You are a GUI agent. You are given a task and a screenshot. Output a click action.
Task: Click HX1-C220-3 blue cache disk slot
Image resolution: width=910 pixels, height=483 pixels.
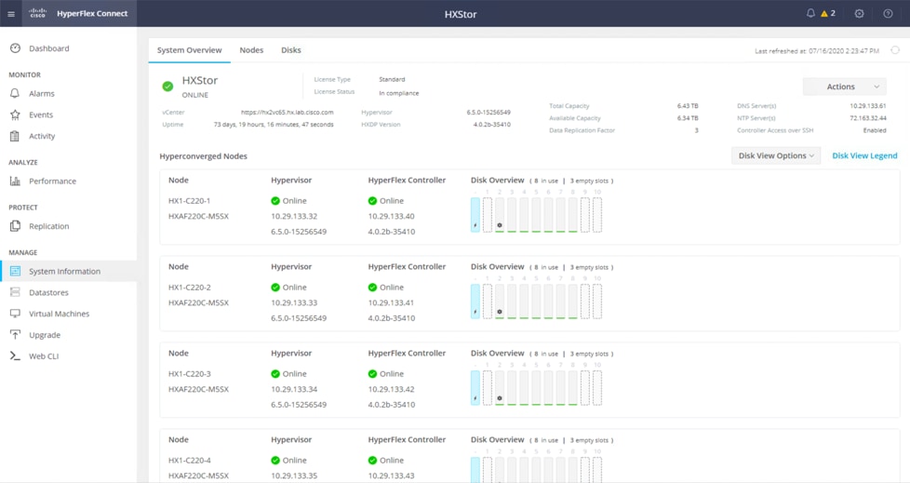click(475, 388)
